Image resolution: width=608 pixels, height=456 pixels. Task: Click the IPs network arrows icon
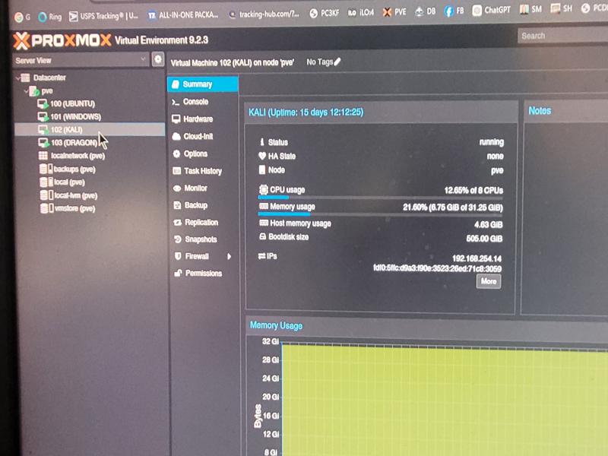261,256
